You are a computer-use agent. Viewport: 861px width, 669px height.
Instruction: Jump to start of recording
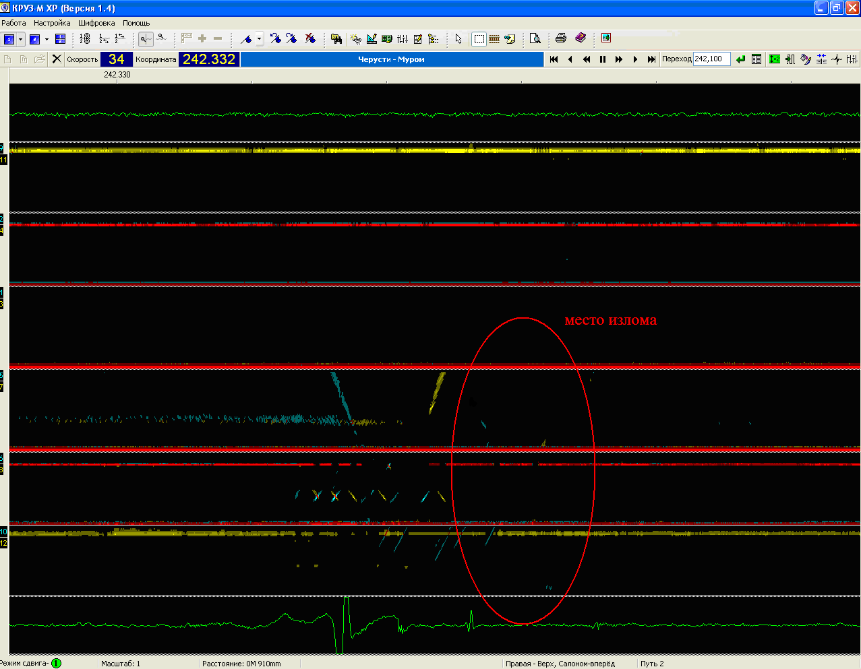(554, 59)
